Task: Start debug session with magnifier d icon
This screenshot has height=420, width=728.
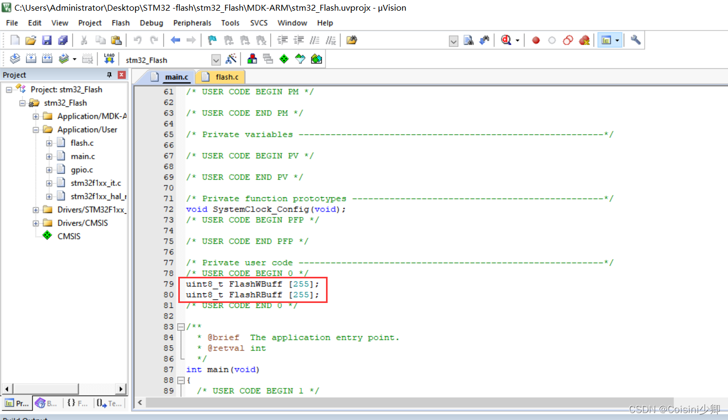Action: tap(506, 40)
